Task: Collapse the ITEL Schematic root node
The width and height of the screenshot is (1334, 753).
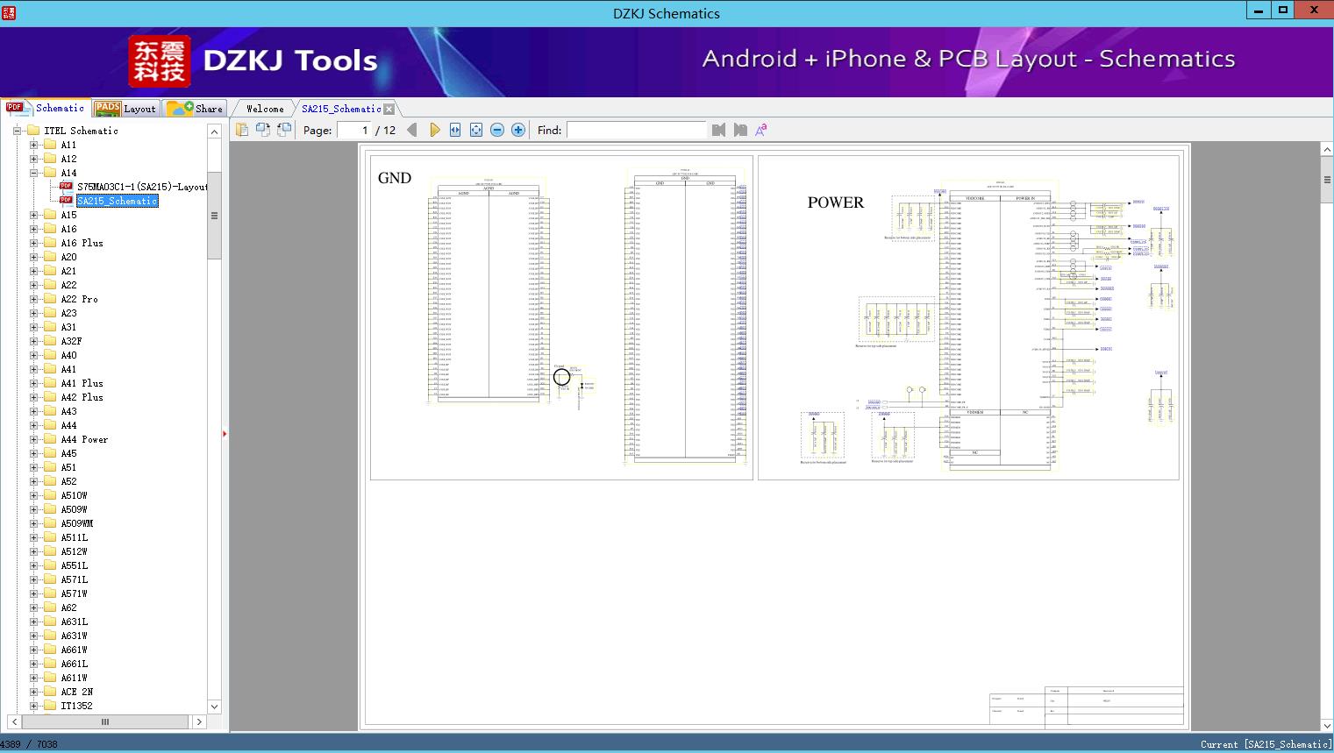Action: click(x=17, y=131)
